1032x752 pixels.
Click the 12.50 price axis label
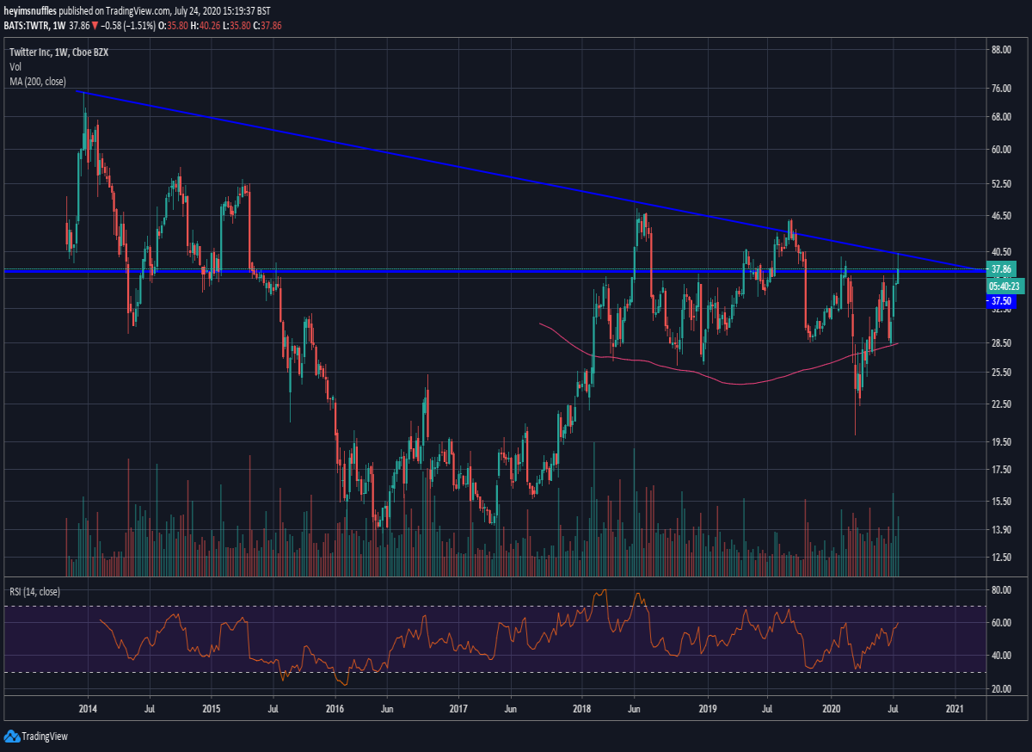pyautogui.click(x=1001, y=557)
